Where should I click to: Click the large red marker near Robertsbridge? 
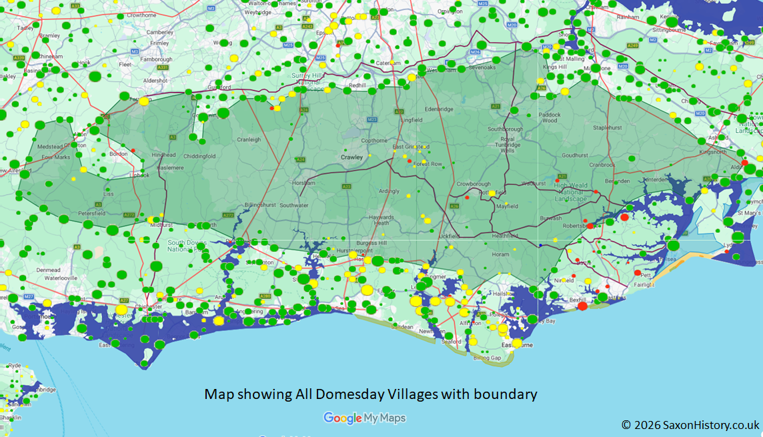[590, 226]
